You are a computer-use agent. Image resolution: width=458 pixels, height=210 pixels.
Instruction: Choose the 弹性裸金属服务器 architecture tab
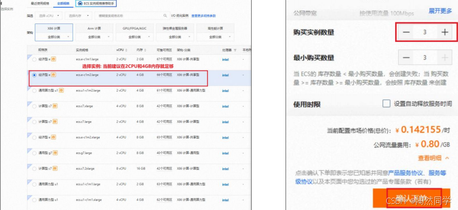tap(175, 28)
